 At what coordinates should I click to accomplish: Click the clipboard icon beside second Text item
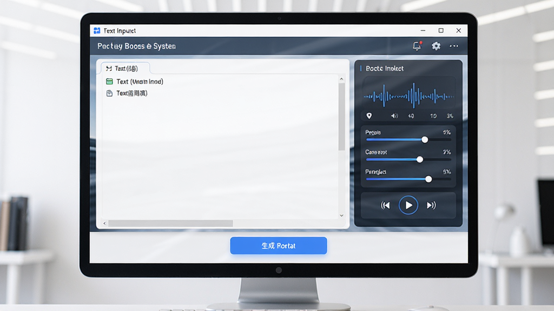tap(109, 93)
